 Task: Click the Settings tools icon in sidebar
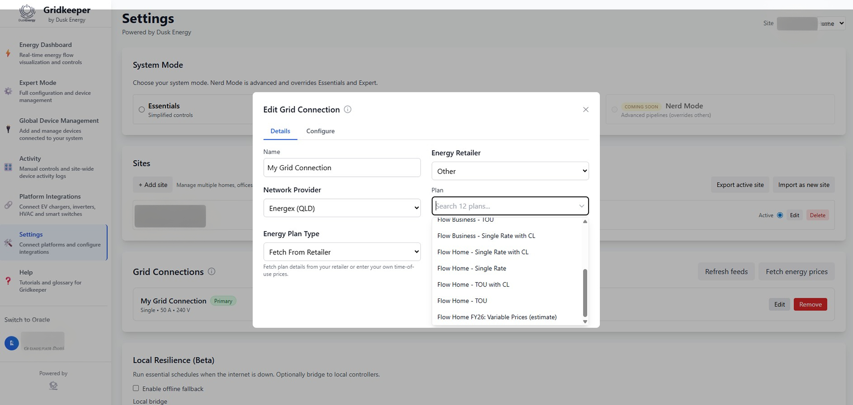pyautogui.click(x=8, y=243)
